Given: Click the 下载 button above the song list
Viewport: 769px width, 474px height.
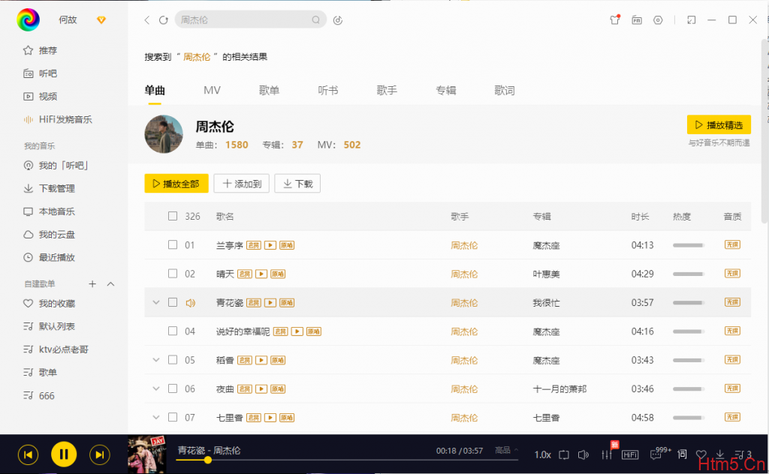Looking at the screenshot, I should tap(297, 184).
